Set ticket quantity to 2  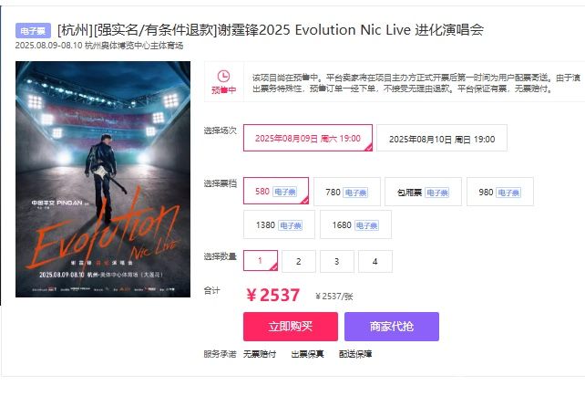pos(299,261)
